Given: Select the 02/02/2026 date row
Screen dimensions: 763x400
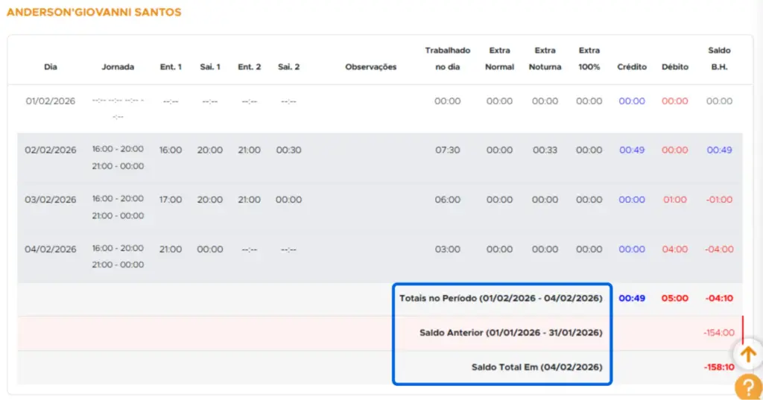Looking at the screenshot, I should tap(51, 150).
